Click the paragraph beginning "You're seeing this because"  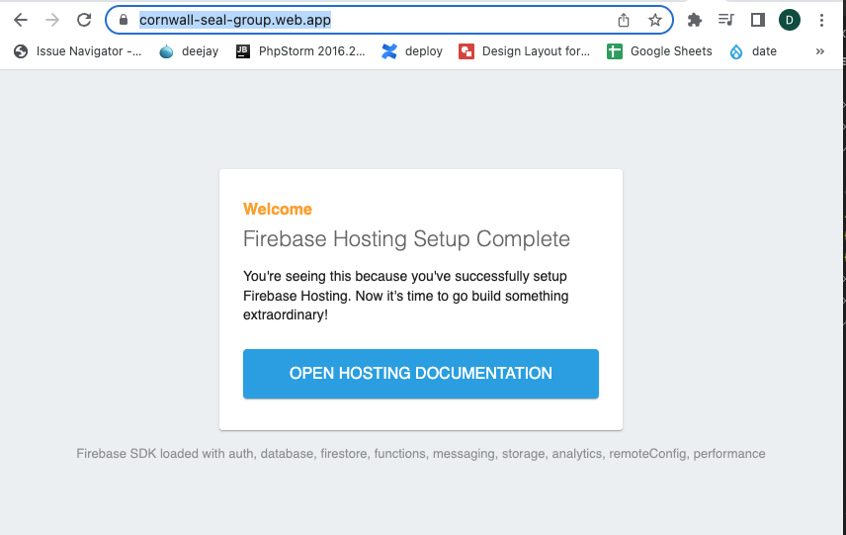tap(406, 296)
